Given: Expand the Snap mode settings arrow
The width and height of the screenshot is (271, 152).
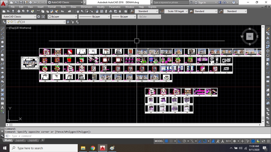Looking at the screenshot, I should pyautogui.click(x=175, y=141).
